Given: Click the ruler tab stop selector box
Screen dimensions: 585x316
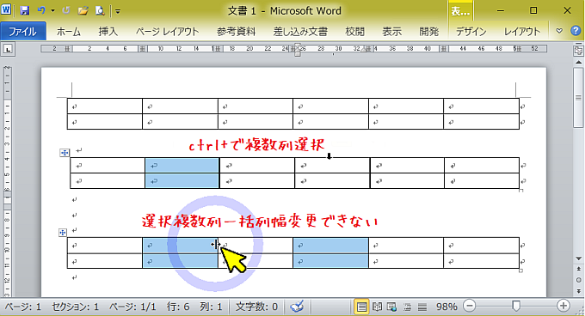Looking at the screenshot, I should point(8,49).
